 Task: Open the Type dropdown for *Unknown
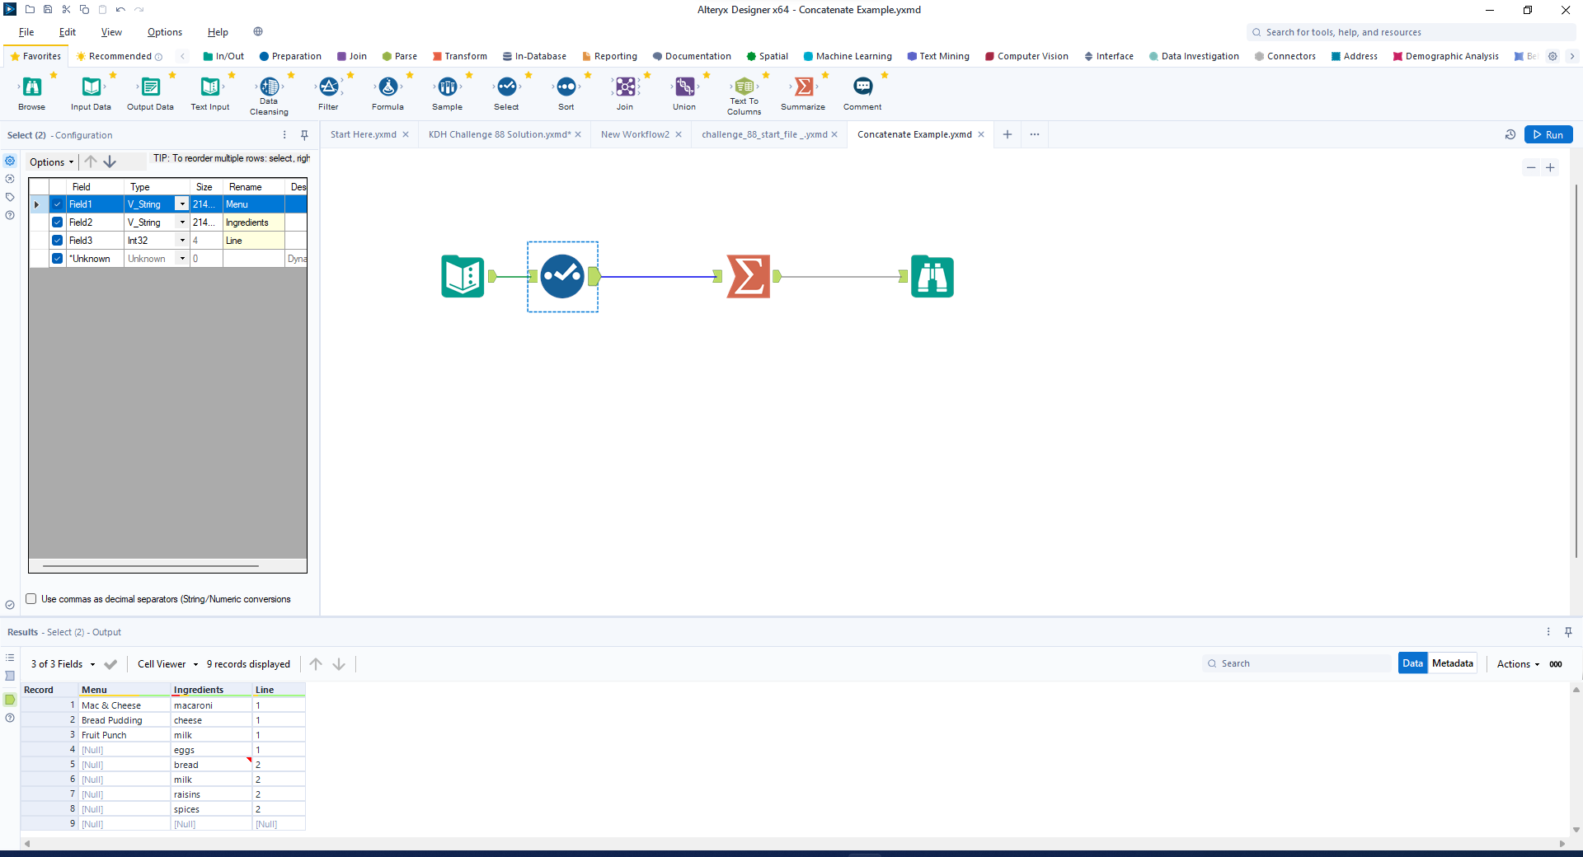click(x=182, y=259)
